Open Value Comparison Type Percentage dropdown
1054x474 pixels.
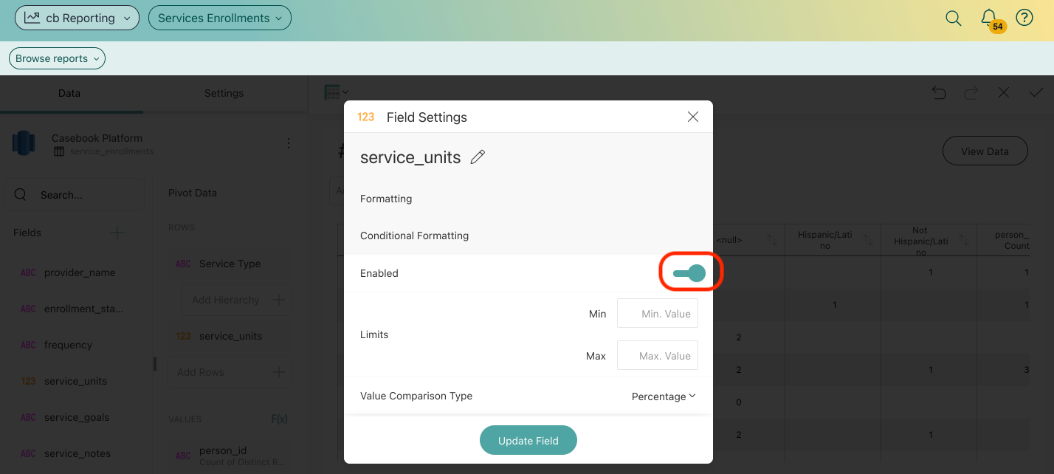tap(663, 396)
